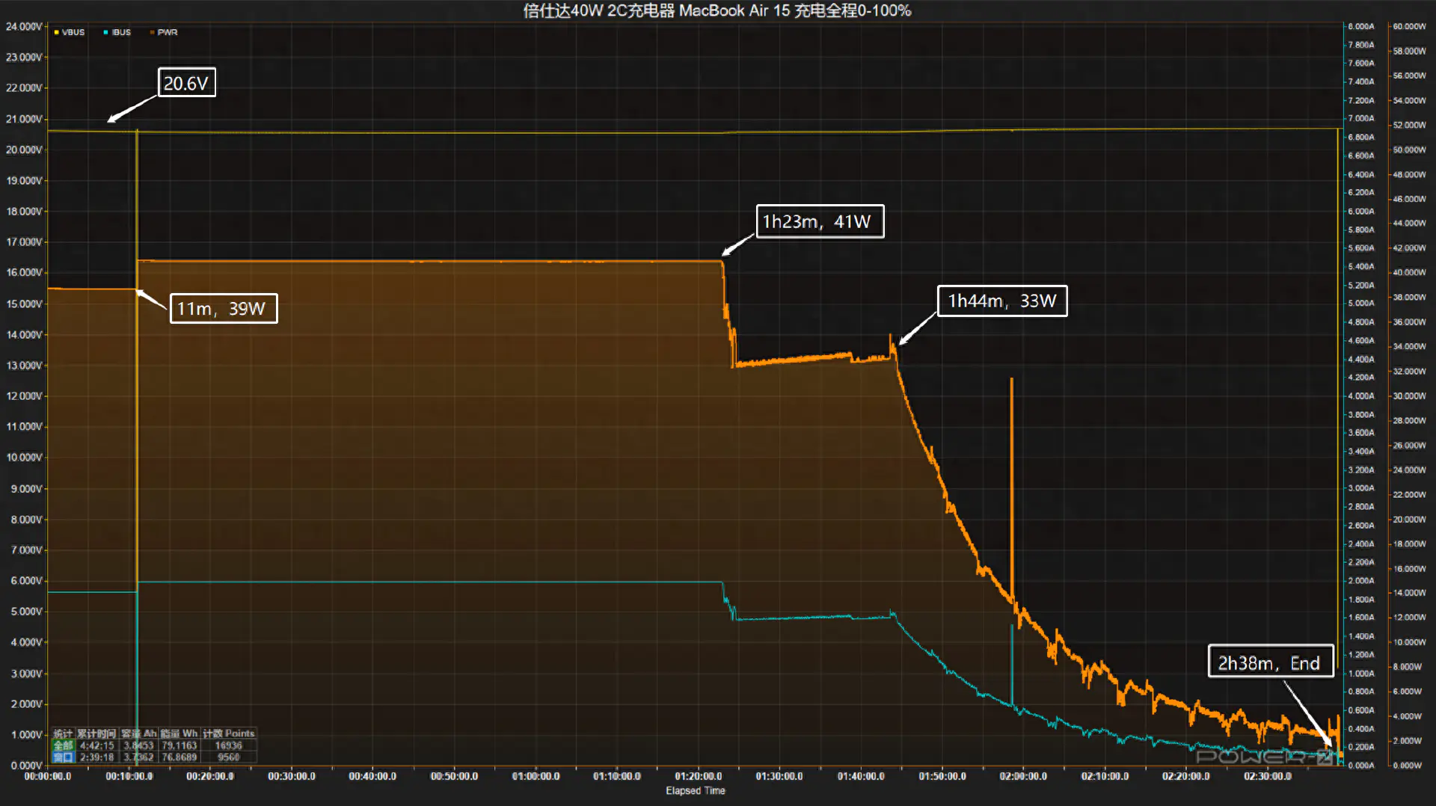Click the 01:00:00.0 time axis label
This screenshot has height=806, width=1436.
(x=536, y=776)
